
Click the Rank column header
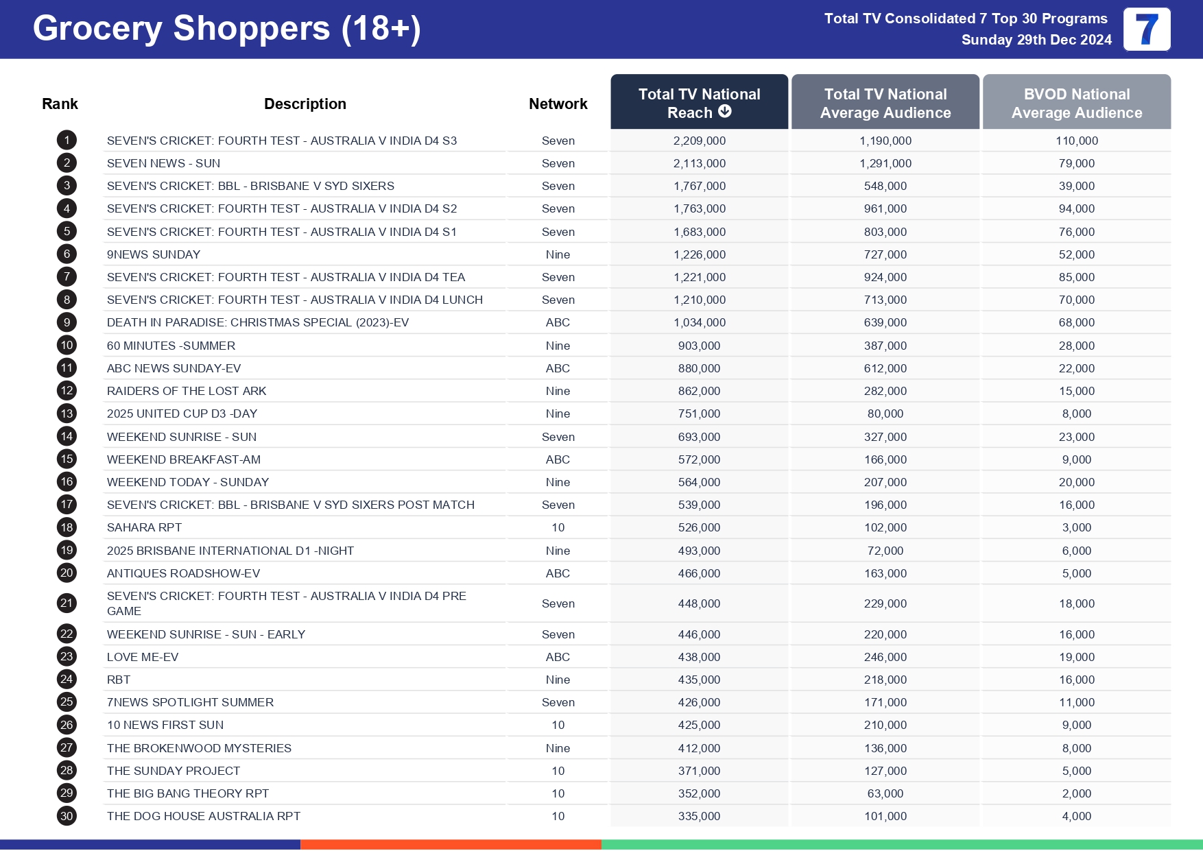click(x=60, y=104)
